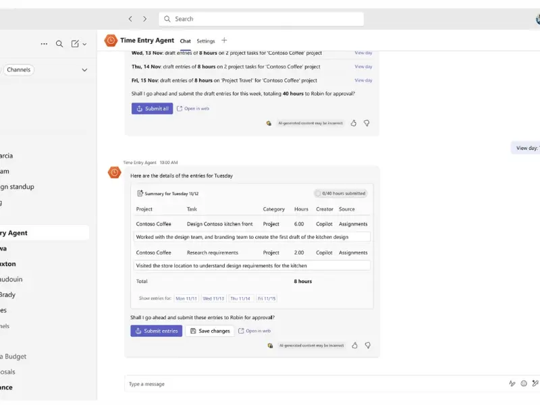Thumbs down the Tuesday entries message

pyautogui.click(x=368, y=345)
